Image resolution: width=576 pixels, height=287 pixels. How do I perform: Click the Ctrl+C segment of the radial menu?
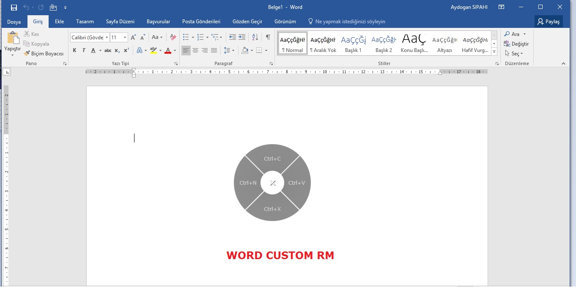point(272,159)
